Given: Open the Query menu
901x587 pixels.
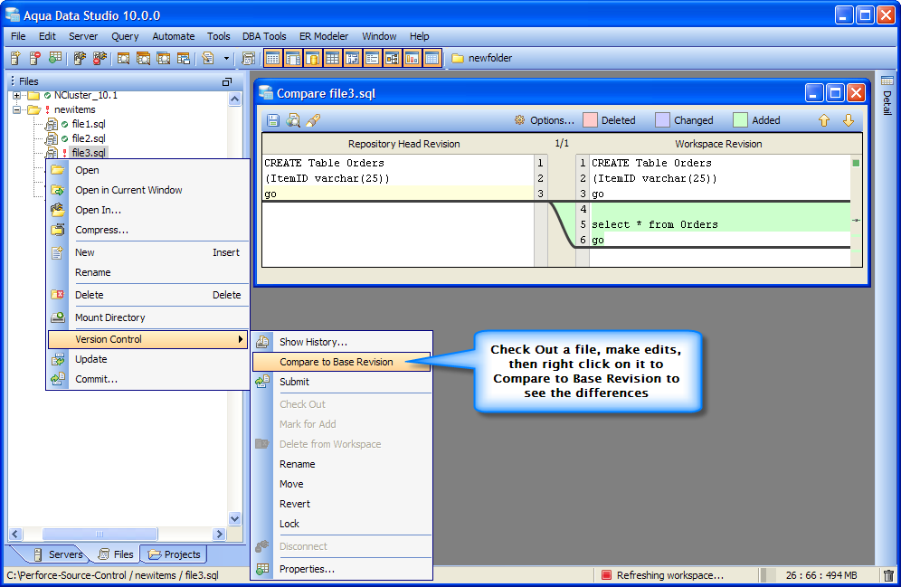Looking at the screenshot, I should [125, 36].
